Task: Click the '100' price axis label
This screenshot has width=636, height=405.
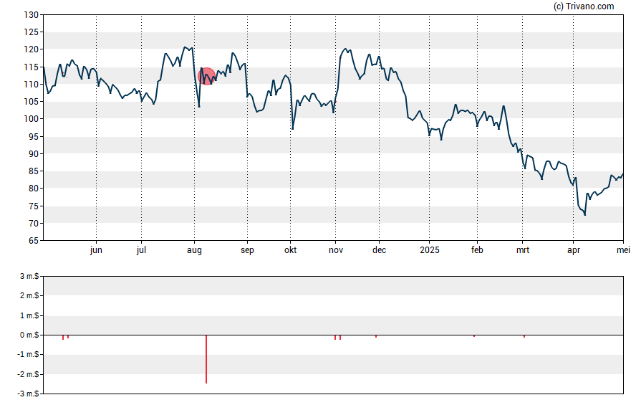Action: (x=32, y=119)
